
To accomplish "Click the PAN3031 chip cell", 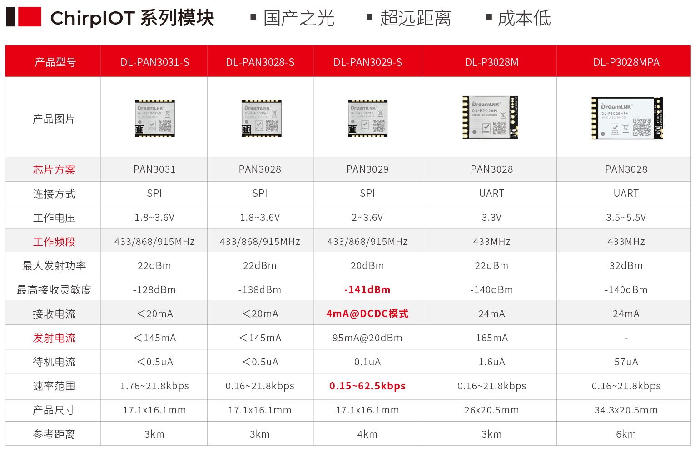I will point(154,169).
